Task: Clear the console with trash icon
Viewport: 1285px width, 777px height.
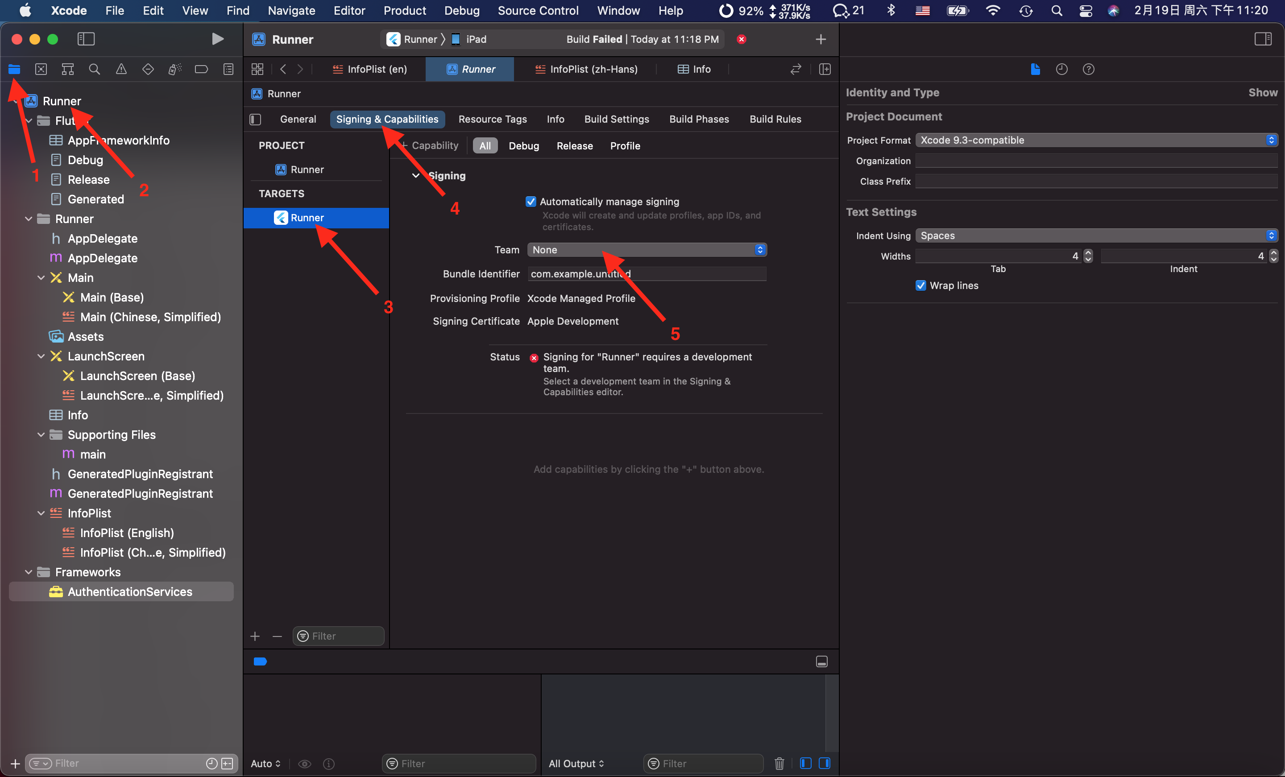Action: pos(779,764)
